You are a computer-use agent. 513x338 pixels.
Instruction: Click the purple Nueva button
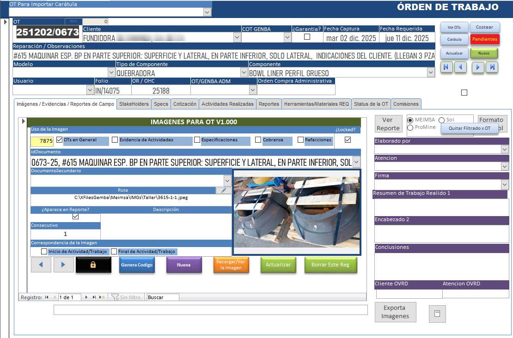pos(183,265)
